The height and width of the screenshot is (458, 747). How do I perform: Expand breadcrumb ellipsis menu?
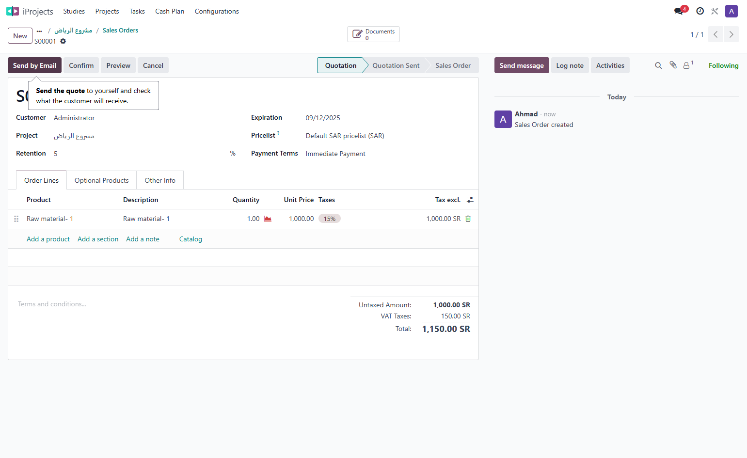pos(39,31)
